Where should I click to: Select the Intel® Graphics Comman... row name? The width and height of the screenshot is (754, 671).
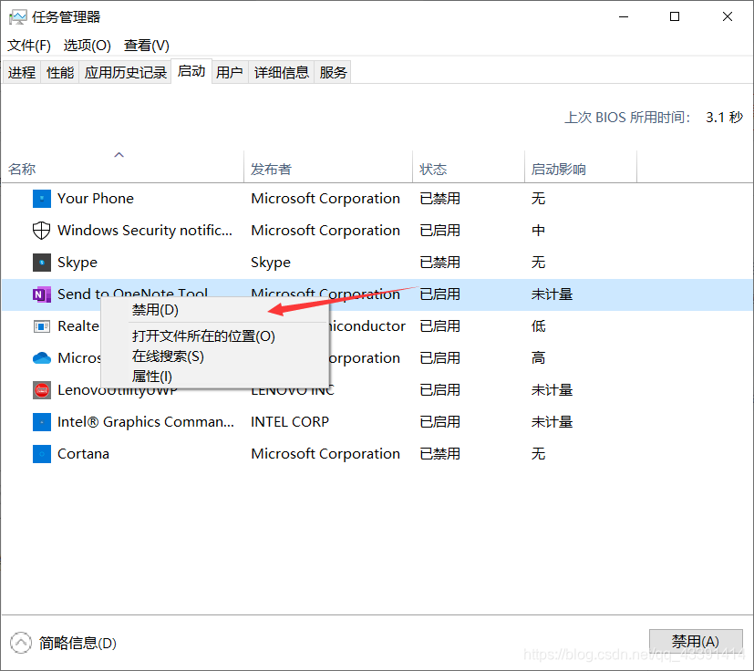point(146,422)
